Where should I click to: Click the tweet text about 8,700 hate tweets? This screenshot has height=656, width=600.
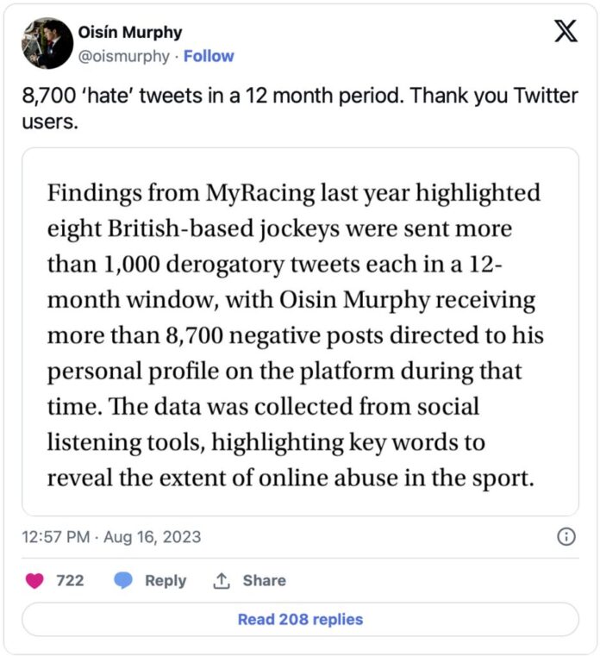pyautogui.click(x=300, y=109)
